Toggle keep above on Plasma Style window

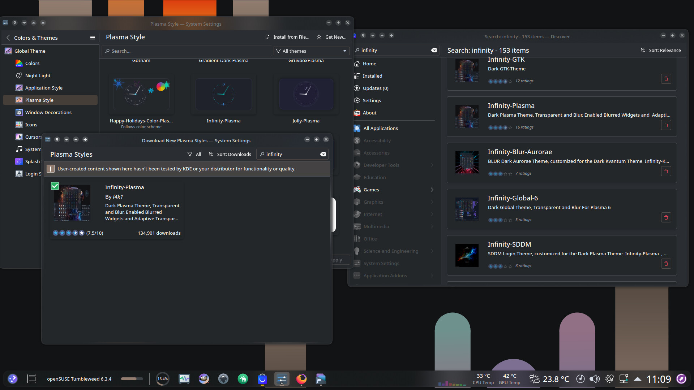click(34, 23)
